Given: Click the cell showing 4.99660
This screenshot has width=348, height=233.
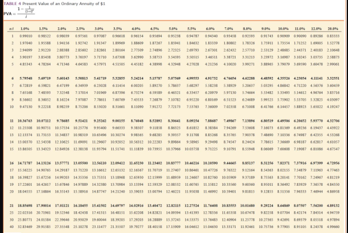Looking at the screenshot, I should coord(333,227).
